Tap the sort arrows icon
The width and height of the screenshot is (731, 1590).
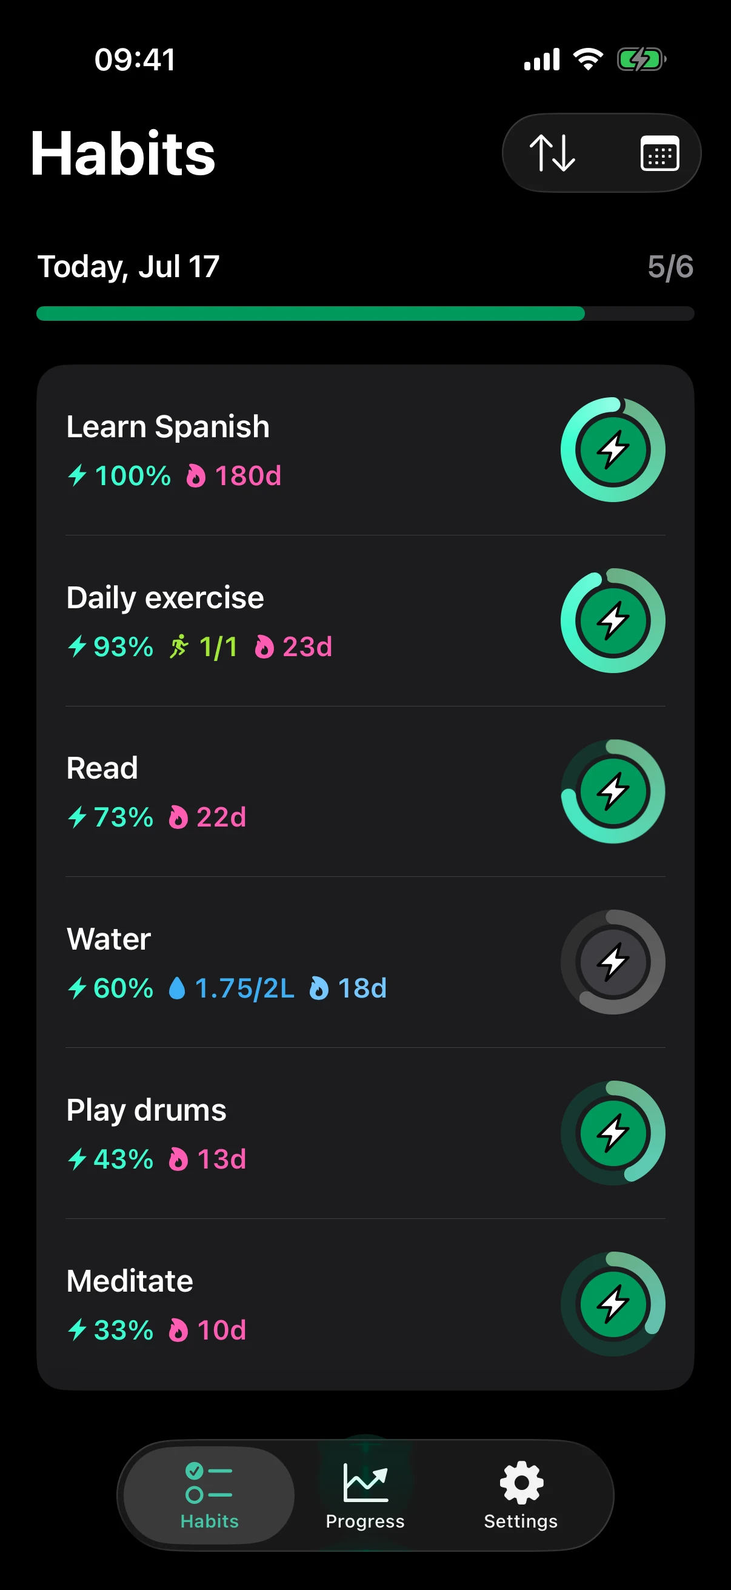(552, 153)
